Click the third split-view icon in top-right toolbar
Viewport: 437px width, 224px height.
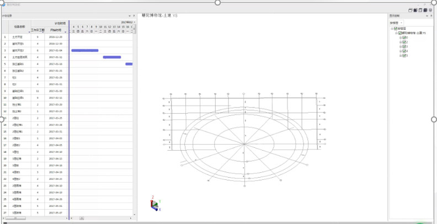pos(421,10)
